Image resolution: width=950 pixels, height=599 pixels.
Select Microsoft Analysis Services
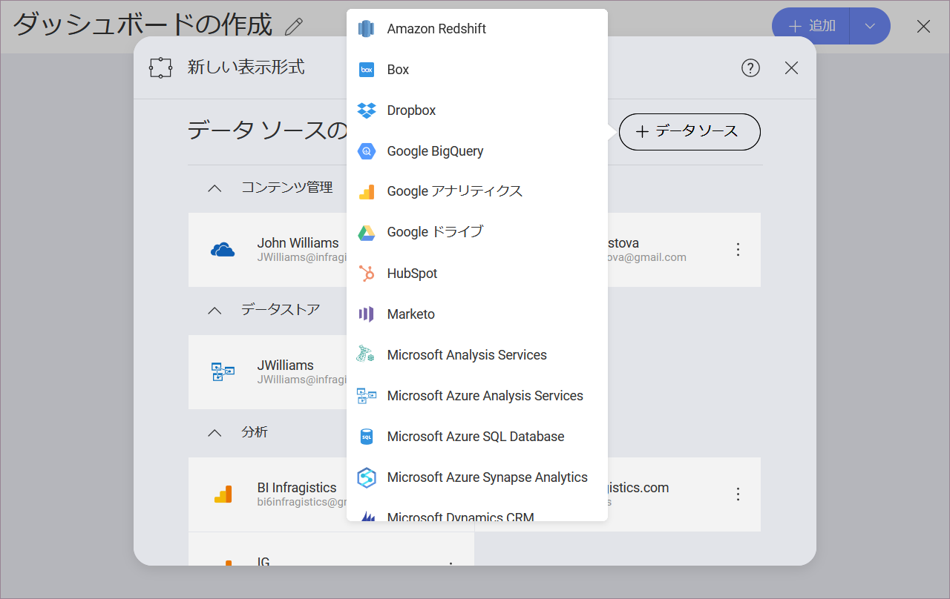pos(477,355)
